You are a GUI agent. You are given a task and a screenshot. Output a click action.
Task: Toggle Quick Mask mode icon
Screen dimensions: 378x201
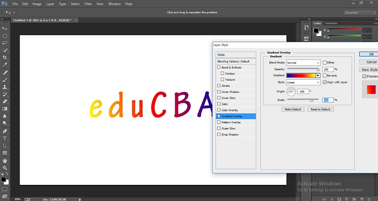5,189
